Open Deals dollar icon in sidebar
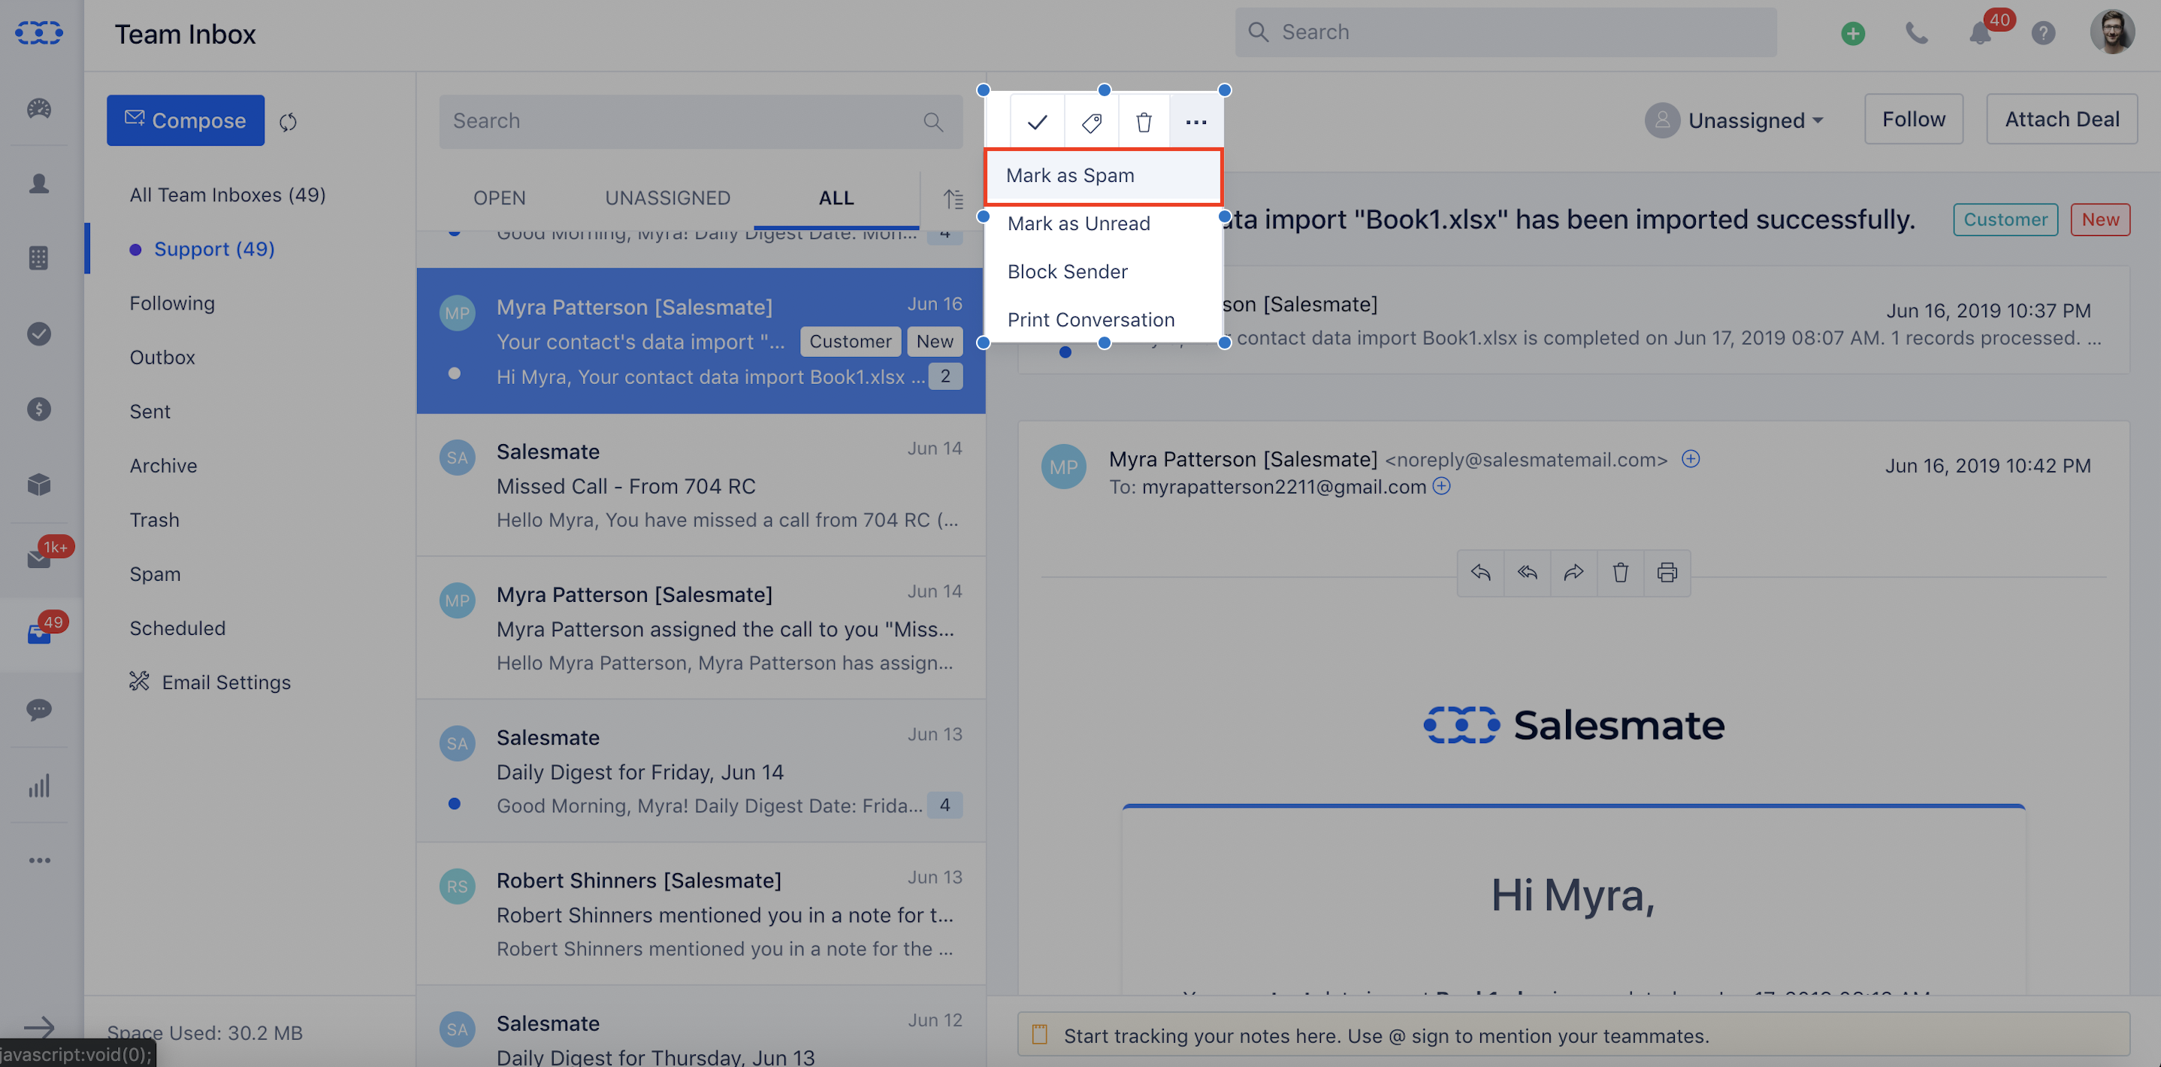 (38, 410)
